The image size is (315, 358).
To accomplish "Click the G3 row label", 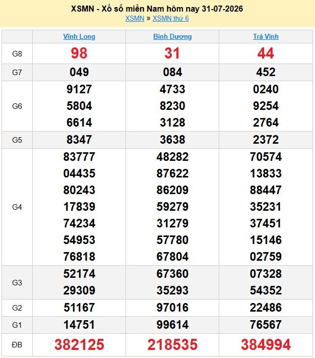I will click(x=17, y=283).
